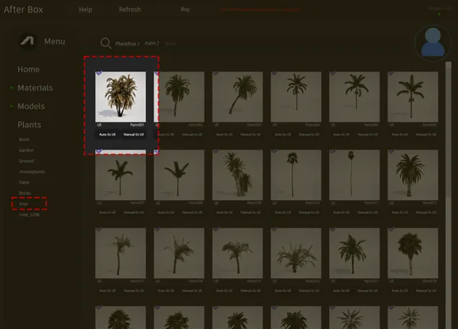Toggle the checkmark on the Palm009 thumbnail

pyautogui.click(x=216, y=151)
